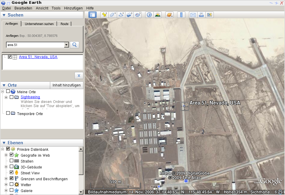Click the green star icon of Geografie im Web
285x195 pixels.
17,155
